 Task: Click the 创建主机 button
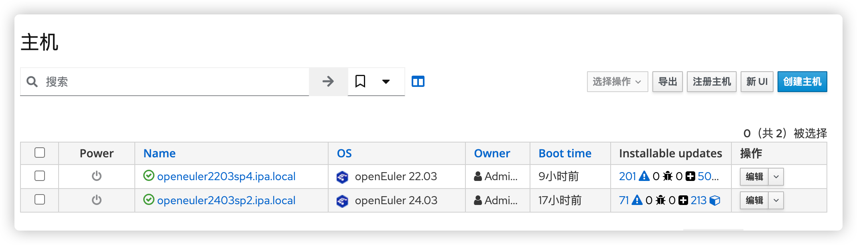point(802,82)
